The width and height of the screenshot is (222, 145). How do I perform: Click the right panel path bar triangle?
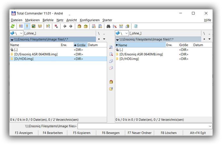(x=117, y=40)
